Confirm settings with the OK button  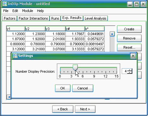click(63, 88)
